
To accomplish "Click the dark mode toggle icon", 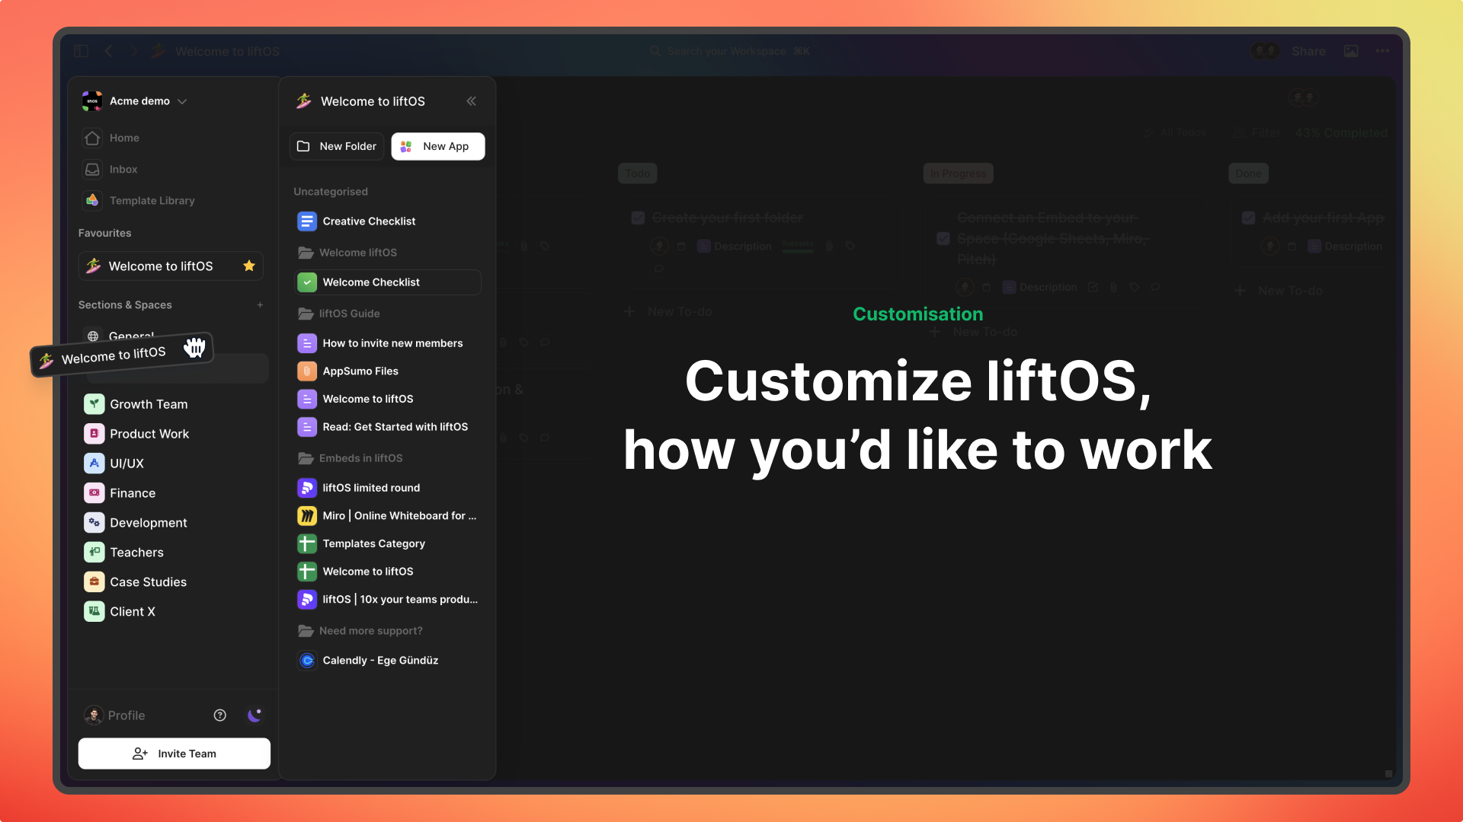I will click(x=255, y=715).
